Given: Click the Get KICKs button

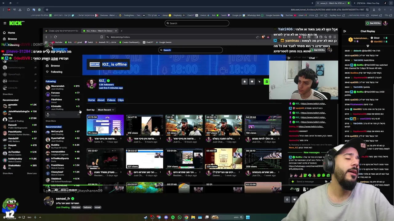Looking at the screenshot, I should (373, 23).
